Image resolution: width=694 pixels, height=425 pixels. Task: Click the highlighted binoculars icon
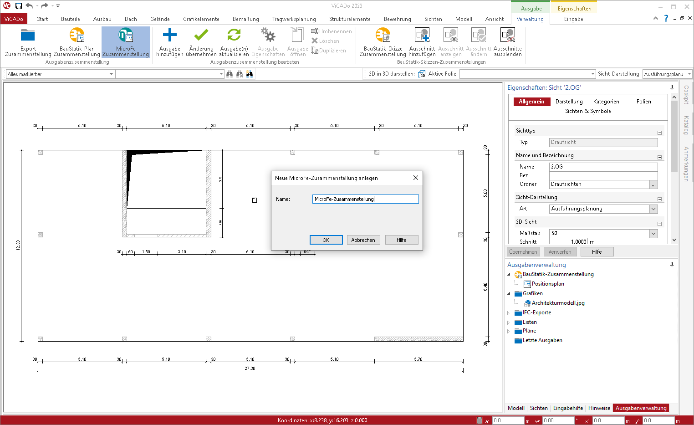click(250, 74)
